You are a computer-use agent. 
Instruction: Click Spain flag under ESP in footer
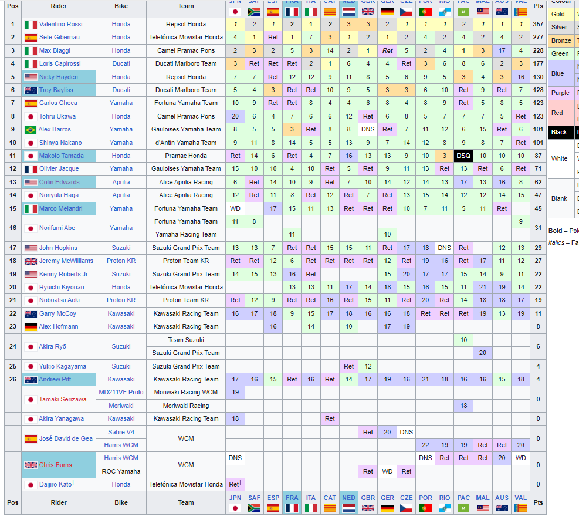273,508
